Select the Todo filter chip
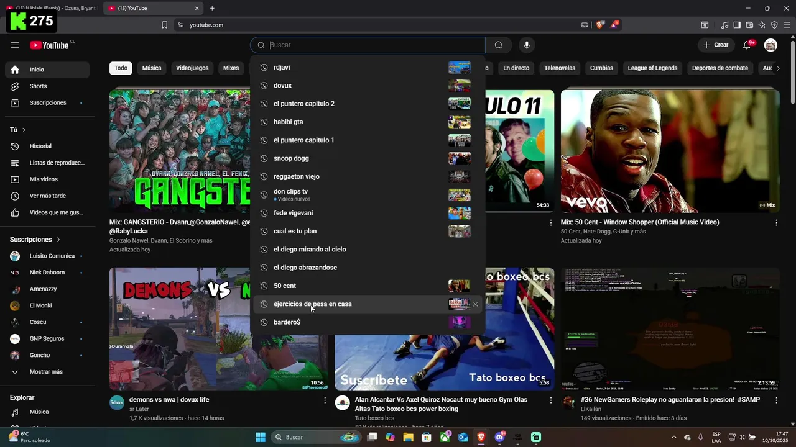Screen dimensions: 796x447 pyautogui.click(x=121, y=68)
